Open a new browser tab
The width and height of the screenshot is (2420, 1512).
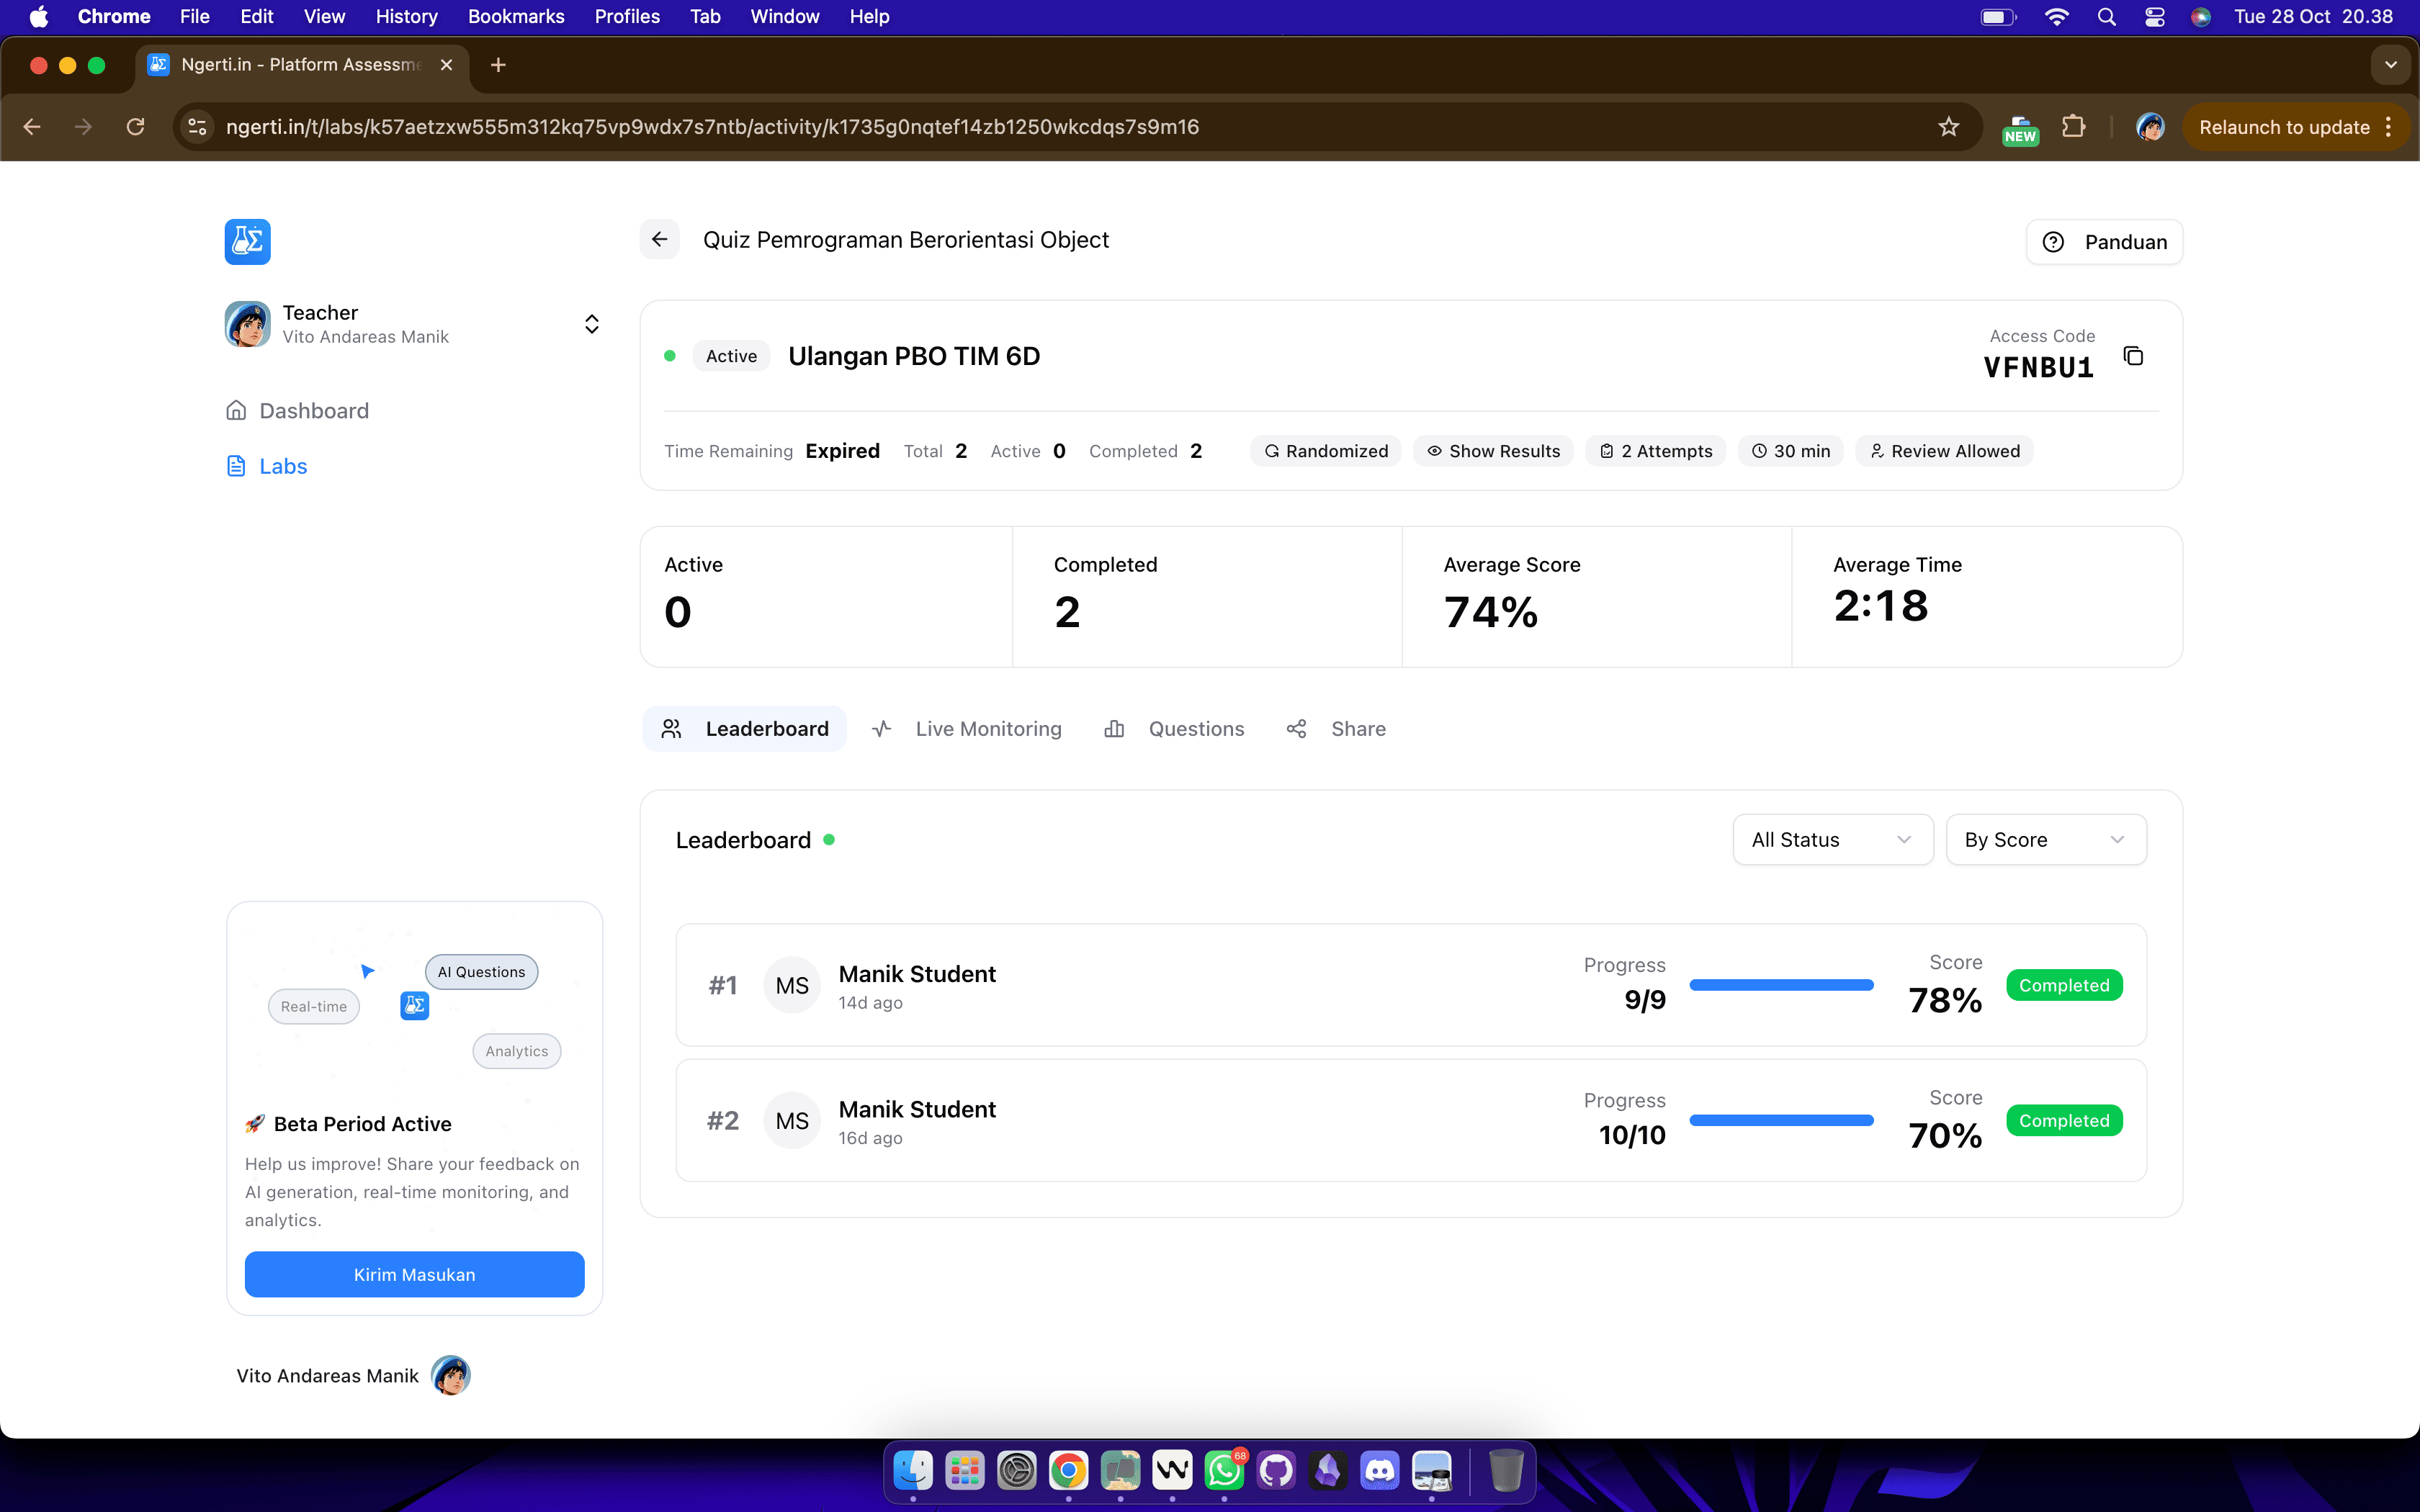[498, 65]
